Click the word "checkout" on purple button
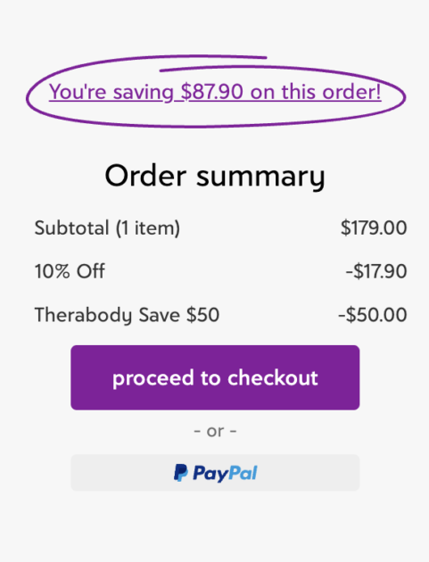Screen dimensions: 429x562 point(273,377)
